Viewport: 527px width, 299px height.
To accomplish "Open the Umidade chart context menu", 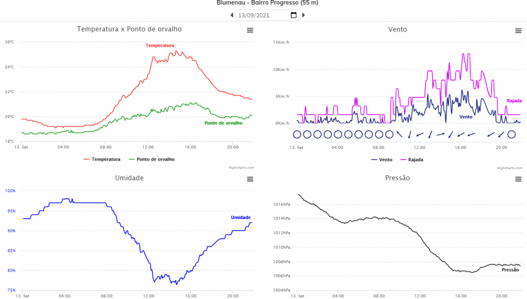I will pos(250,180).
